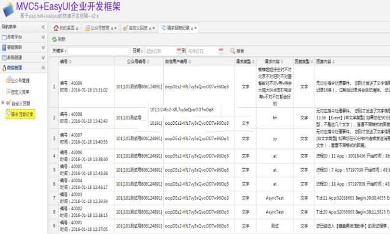Close the 请求回复记录 tab
The width and height of the screenshot is (390, 234).
click(x=196, y=28)
